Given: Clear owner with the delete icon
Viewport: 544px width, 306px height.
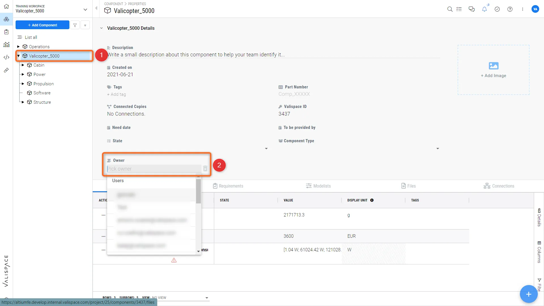Looking at the screenshot, I should (x=205, y=169).
